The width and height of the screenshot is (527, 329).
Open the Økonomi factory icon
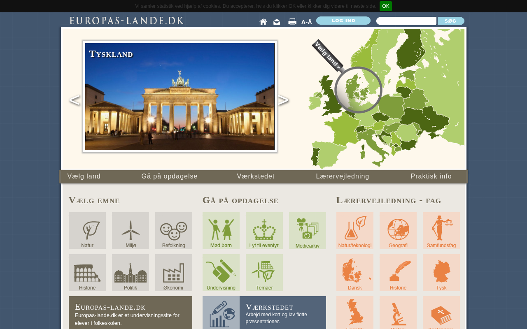tap(174, 273)
